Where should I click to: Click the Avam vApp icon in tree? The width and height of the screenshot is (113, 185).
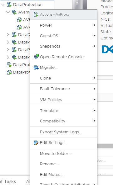click(x=14, y=12)
